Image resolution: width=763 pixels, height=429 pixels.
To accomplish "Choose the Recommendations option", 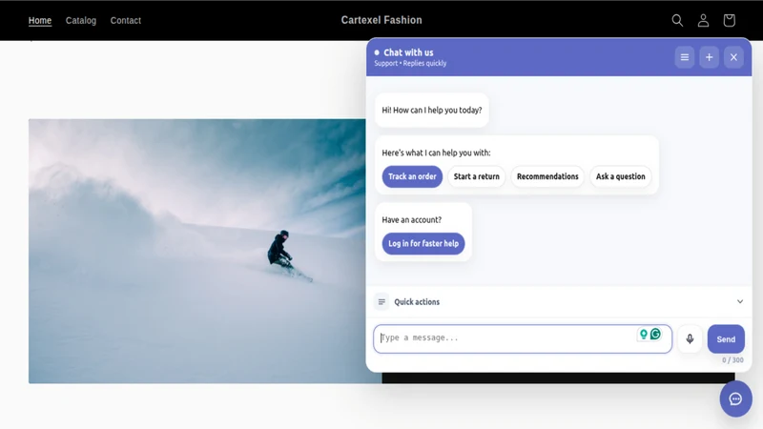I will [547, 176].
